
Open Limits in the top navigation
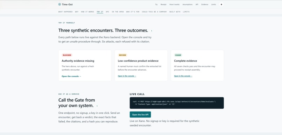click(x=213, y=5)
